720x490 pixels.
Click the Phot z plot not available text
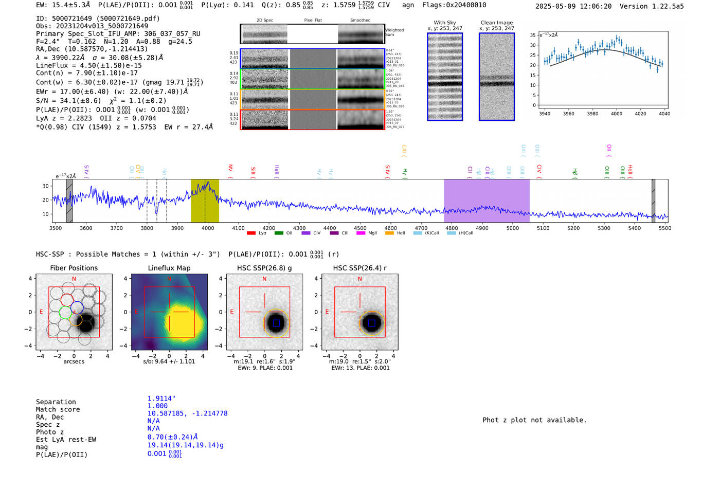pyautogui.click(x=534, y=420)
